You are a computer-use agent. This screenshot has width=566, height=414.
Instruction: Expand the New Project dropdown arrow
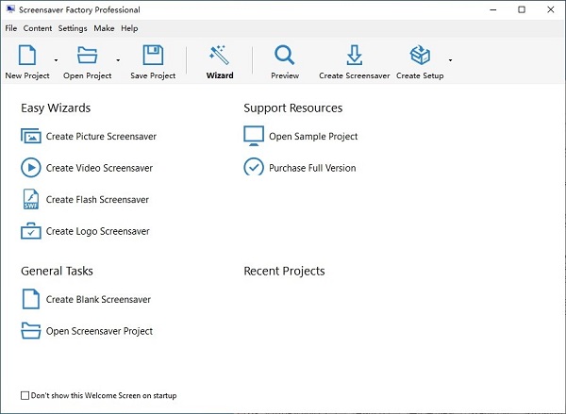click(56, 60)
